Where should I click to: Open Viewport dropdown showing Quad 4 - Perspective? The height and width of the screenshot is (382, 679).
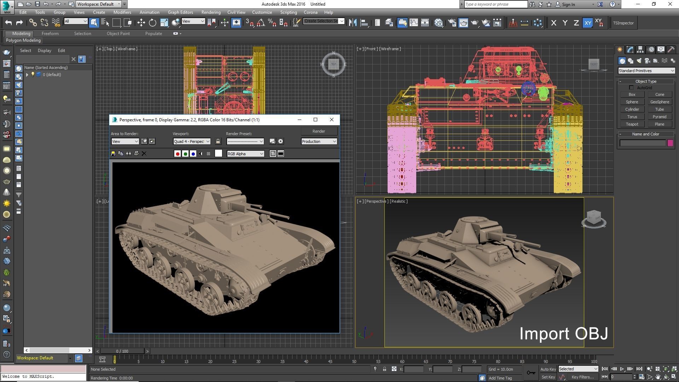point(192,141)
